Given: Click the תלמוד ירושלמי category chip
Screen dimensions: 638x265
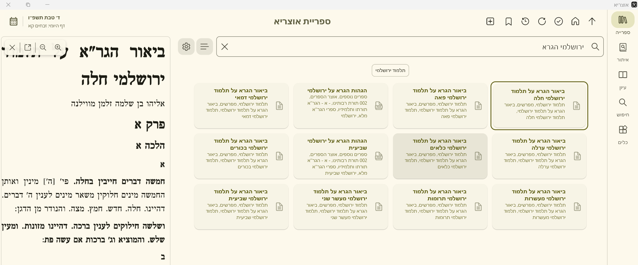Looking at the screenshot, I should click(390, 70).
